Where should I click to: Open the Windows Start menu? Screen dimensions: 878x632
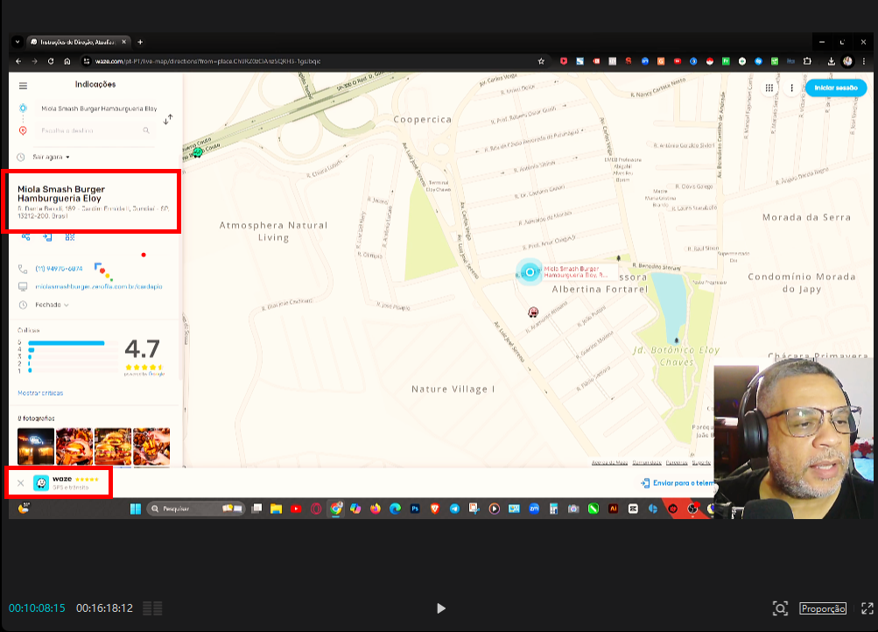click(136, 509)
